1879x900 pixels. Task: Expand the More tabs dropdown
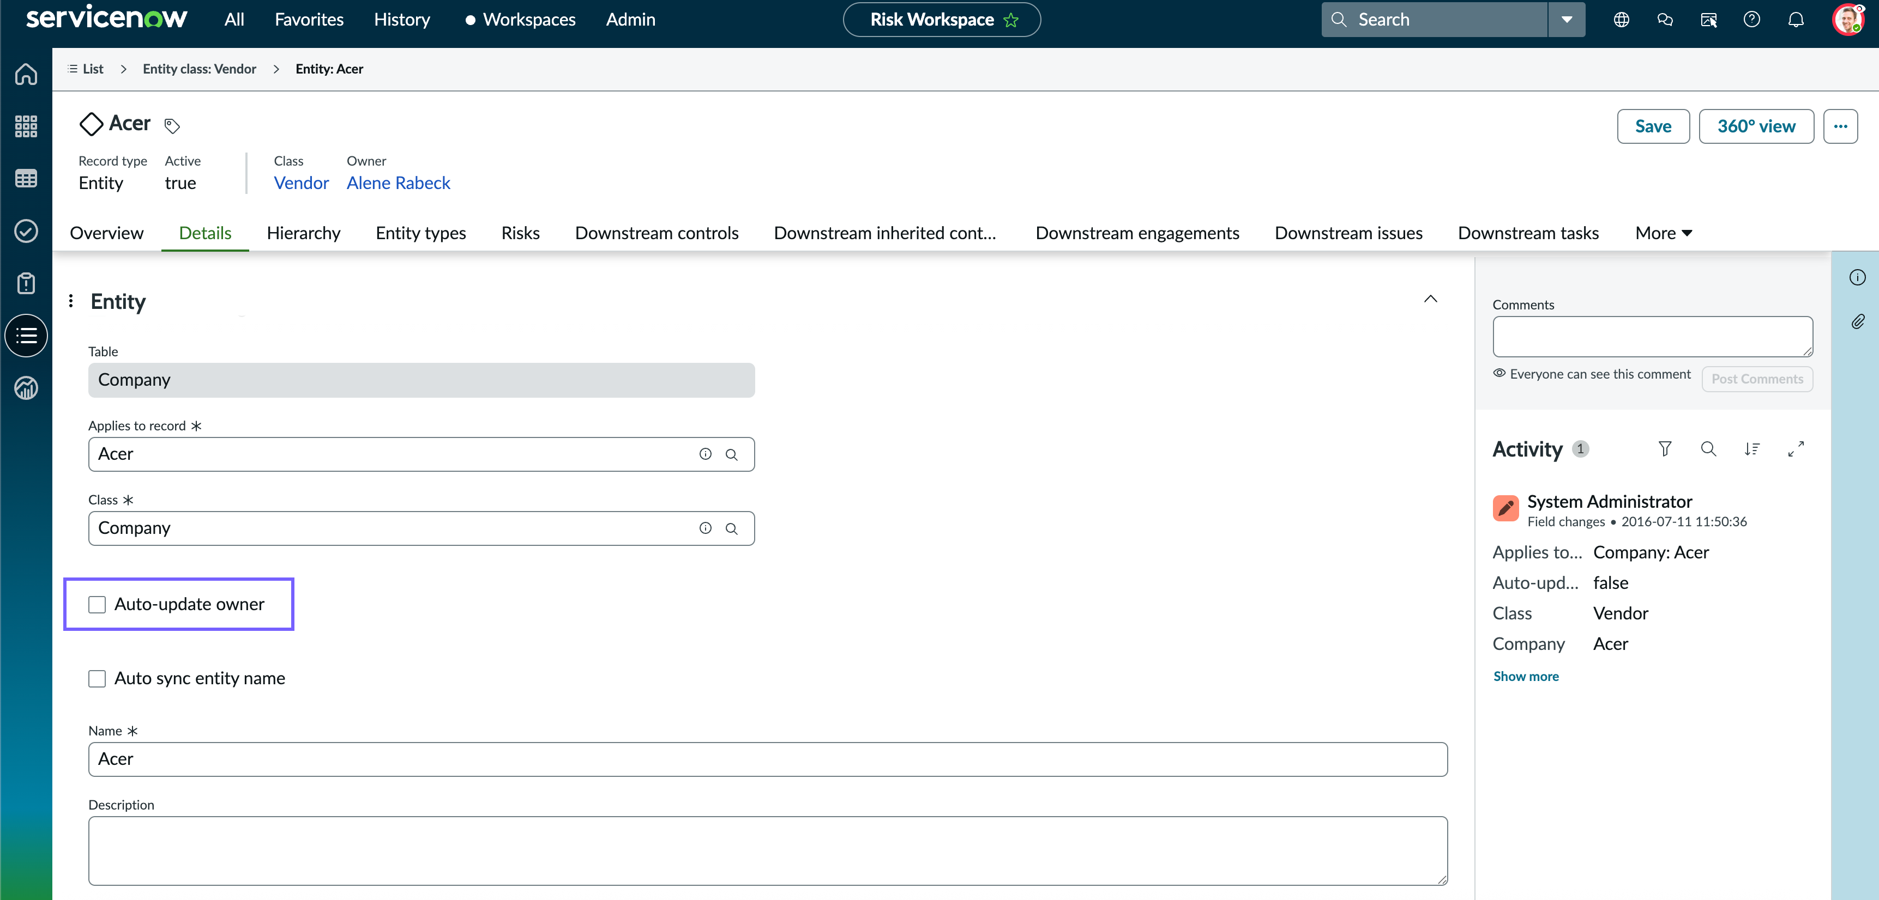click(x=1663, y=233)
